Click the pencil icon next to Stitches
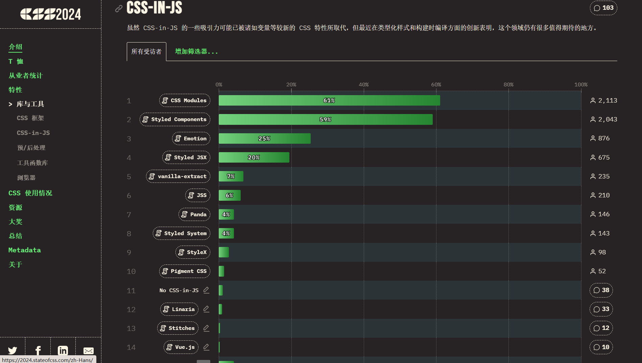Viewport: 642px width, 363px height. coord(206,328)
